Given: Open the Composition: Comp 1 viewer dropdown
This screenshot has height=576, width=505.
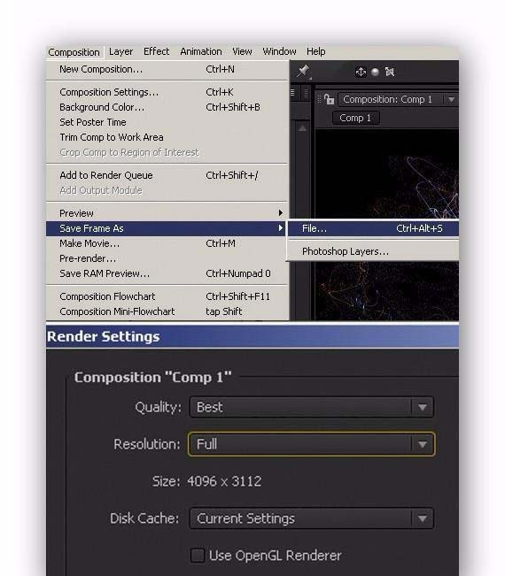Looking at the screenshot, I should 398,100.
